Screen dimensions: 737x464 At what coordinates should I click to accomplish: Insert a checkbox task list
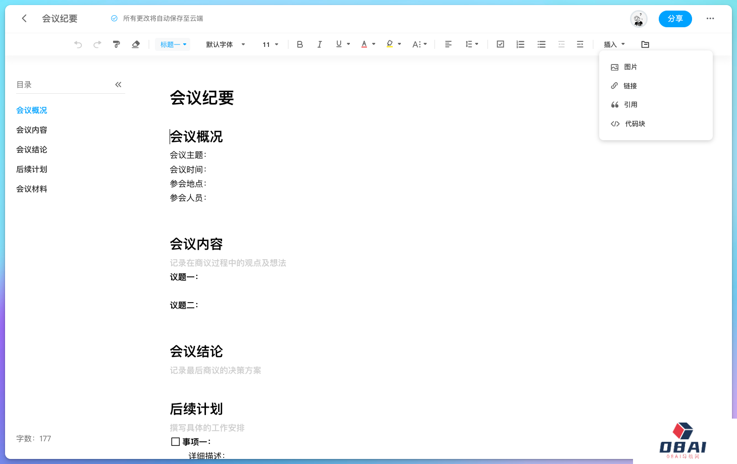pos(500,44)
